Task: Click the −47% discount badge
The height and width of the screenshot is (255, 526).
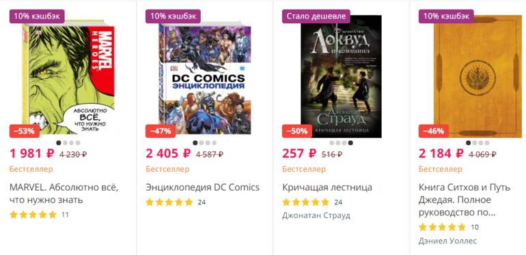Action: pyautogui.click(x=161, y=131)
